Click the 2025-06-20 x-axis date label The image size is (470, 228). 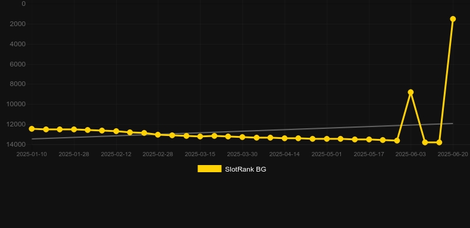pyautogui.click(x=453, y=154)
